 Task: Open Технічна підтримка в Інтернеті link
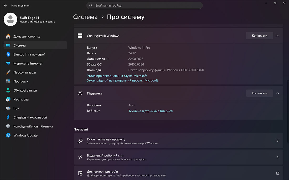151,111
